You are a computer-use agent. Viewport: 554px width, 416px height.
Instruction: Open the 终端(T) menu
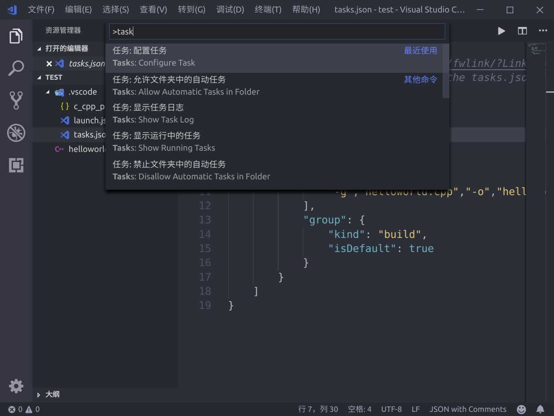pos(268,10)
